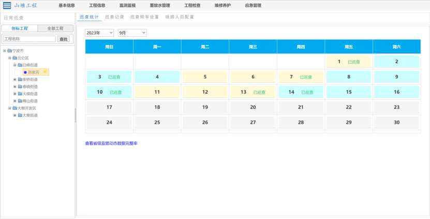Click the 梅山街道 folder icon

click(20, 101)
